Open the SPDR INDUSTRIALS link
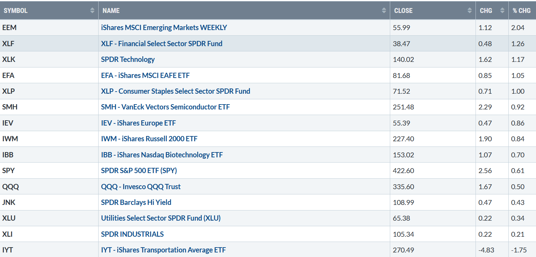 (x=133, y=234)
